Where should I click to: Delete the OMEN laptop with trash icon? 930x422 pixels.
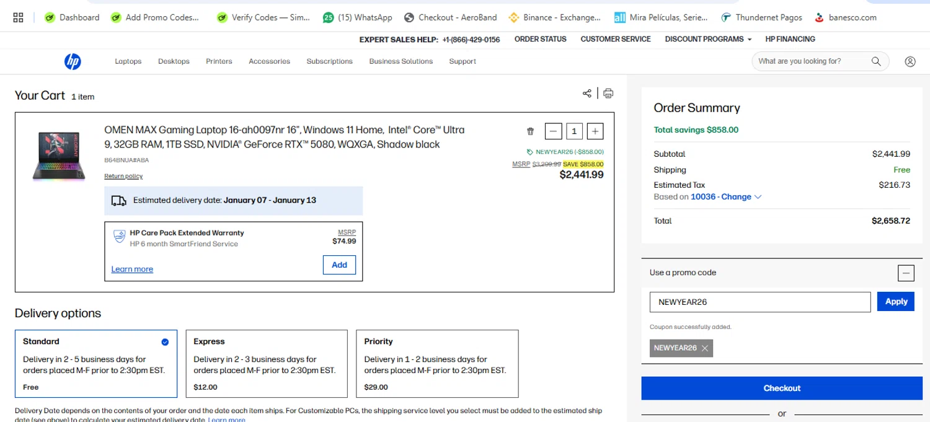(530, 131)
